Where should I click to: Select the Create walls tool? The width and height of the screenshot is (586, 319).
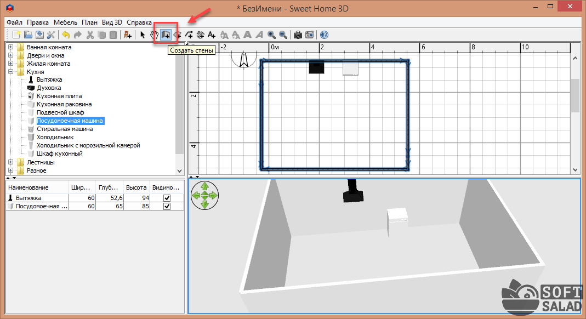click(x=165, y=35)
